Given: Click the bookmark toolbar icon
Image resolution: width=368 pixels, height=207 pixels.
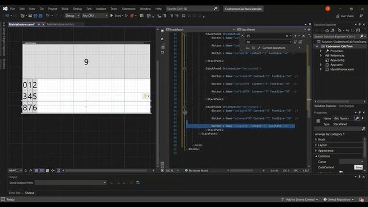Looking at the screenshot, I should (x=183, y=16).
